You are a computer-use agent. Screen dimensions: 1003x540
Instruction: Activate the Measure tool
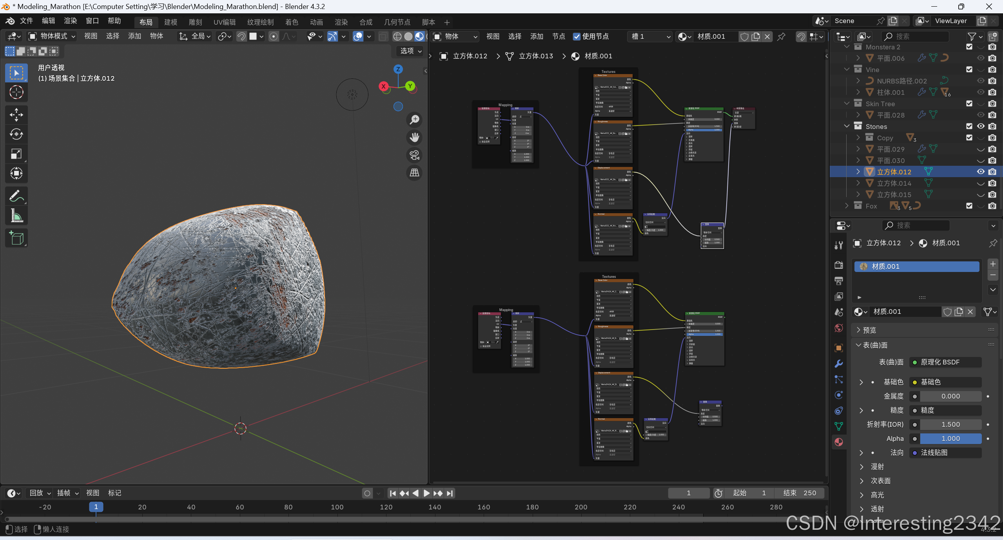coord(16,216)
